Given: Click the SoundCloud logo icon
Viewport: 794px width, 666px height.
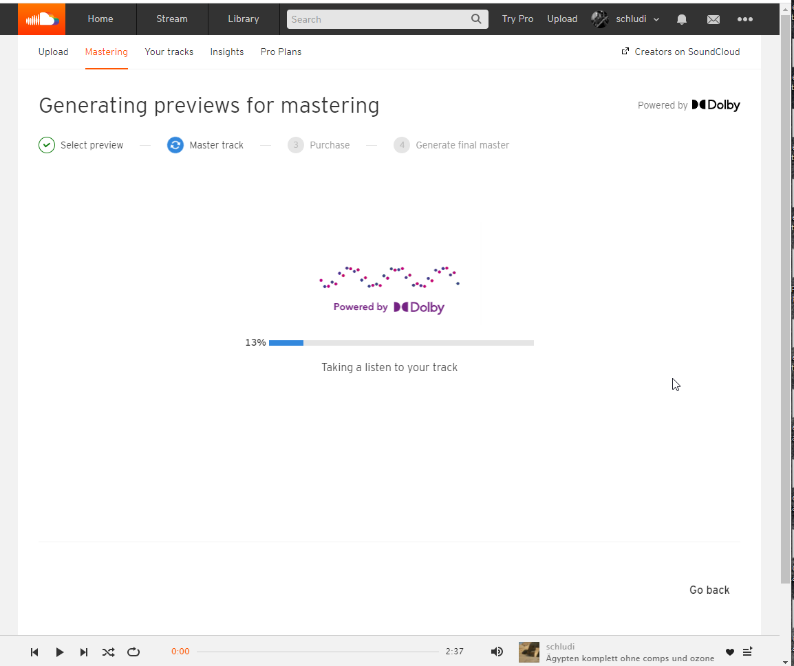Looking at the screenshot, I should [42, 19].
